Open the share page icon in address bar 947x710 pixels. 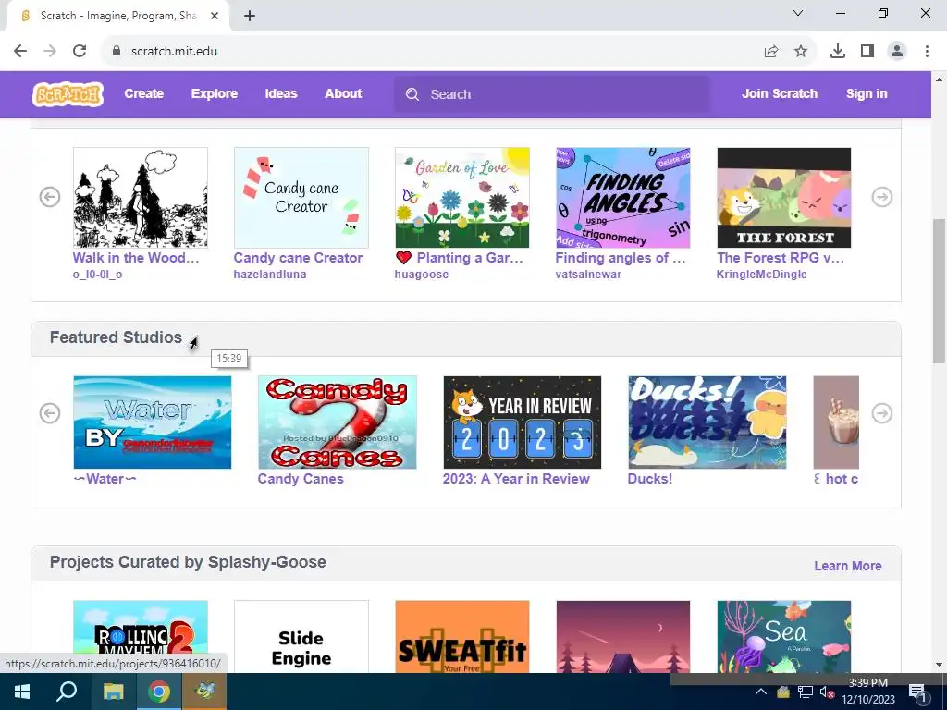click(771, 52)
